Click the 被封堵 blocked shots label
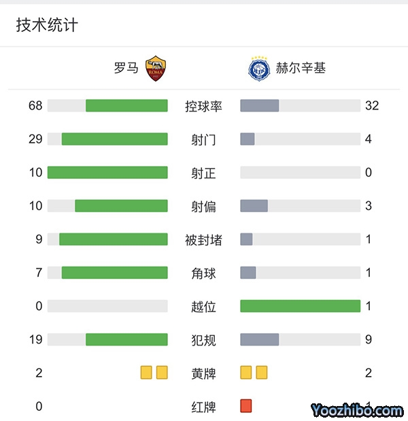This screenshot has height=421, width=408. 203,240
